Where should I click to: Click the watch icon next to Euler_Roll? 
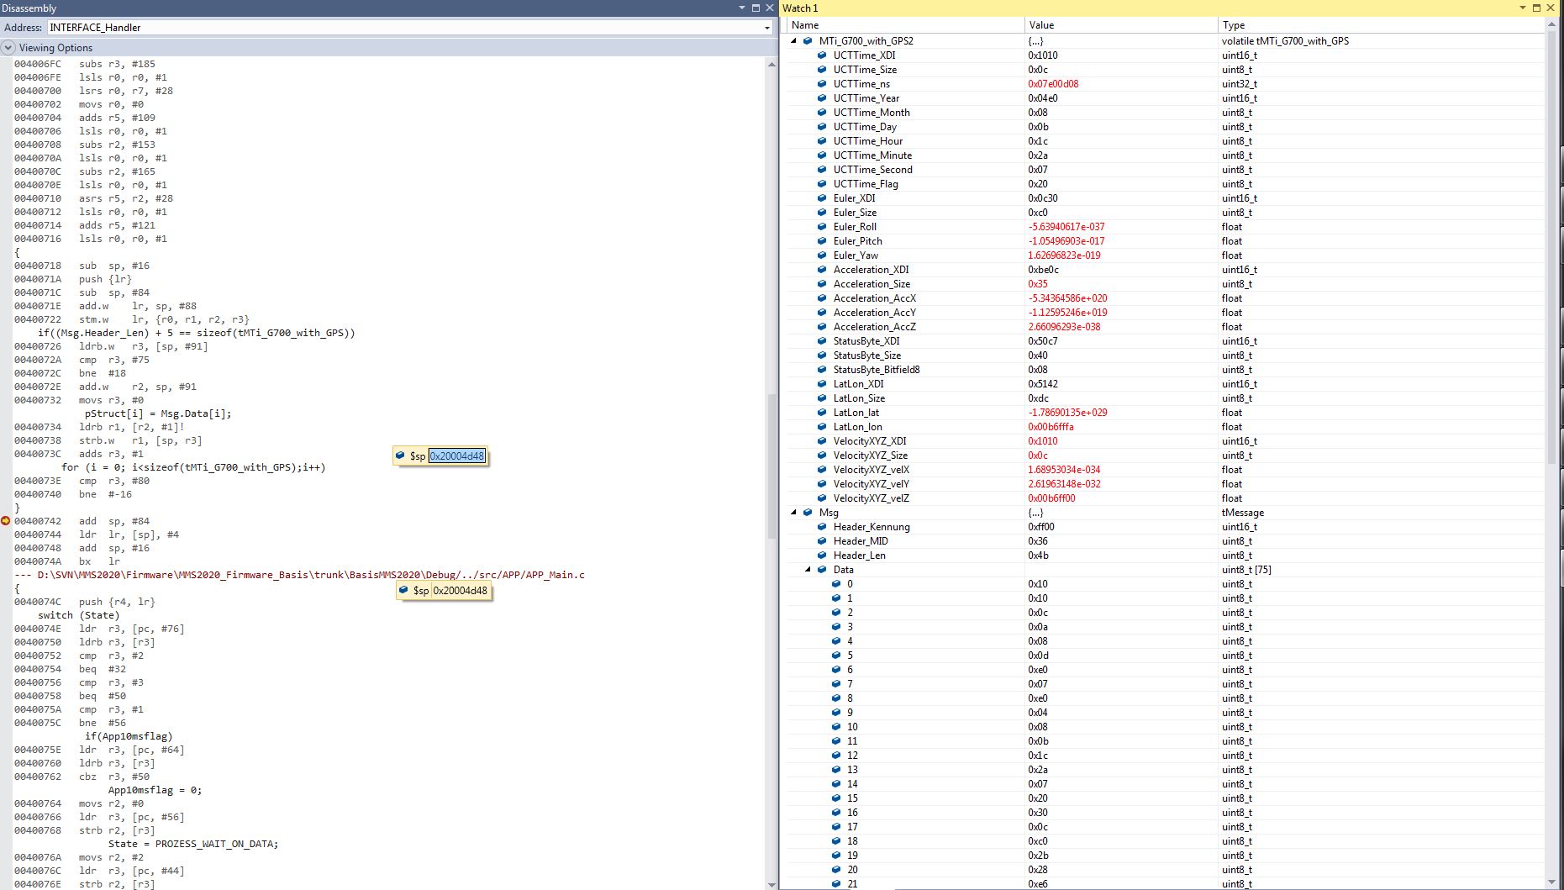[822, 227]
